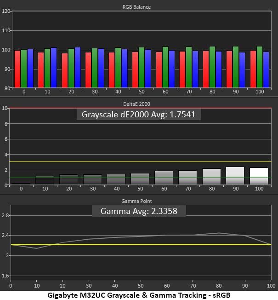This screenshot has height=300, width=278.
Task: Click the DeltaE bar at 80
Action: [211, 177]
